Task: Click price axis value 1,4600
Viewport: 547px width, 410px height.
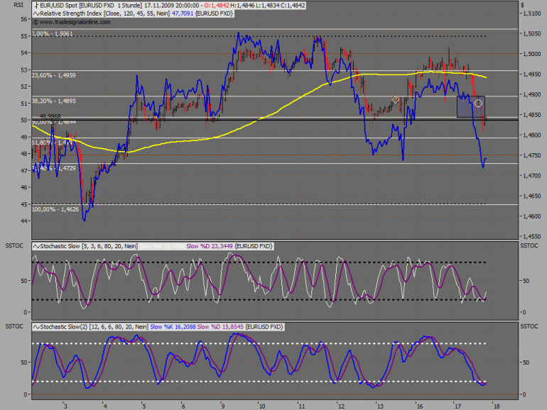Action: [532, 216]
